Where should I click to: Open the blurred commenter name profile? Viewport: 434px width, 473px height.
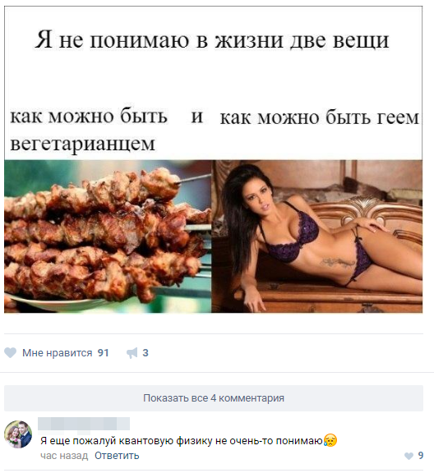click(x=84, y=424)
